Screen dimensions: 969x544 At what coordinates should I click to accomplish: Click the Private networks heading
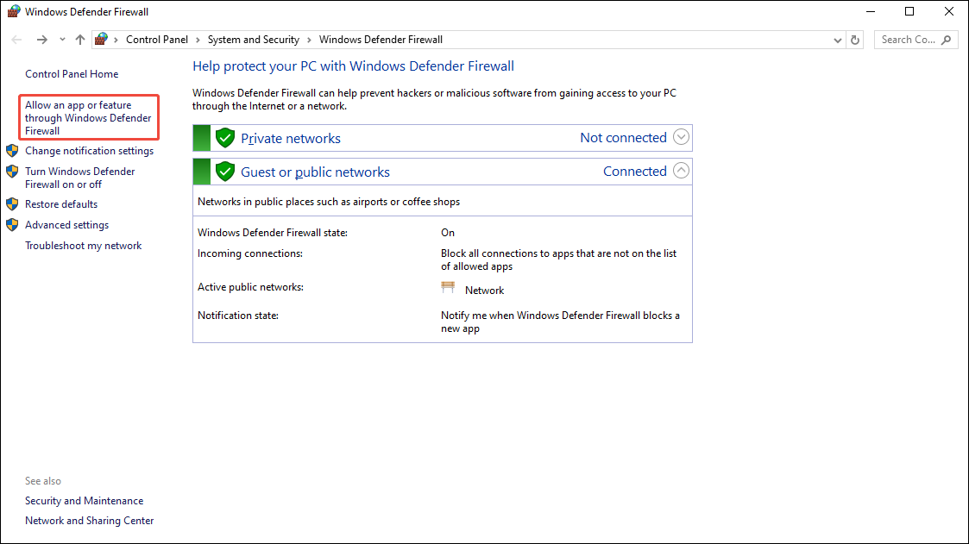pyautogui.click(x=291, y=138)
